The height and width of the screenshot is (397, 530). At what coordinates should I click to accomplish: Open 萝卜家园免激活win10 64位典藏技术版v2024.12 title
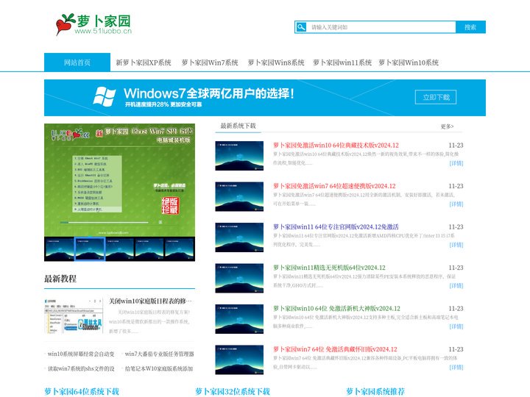(336, 145)
